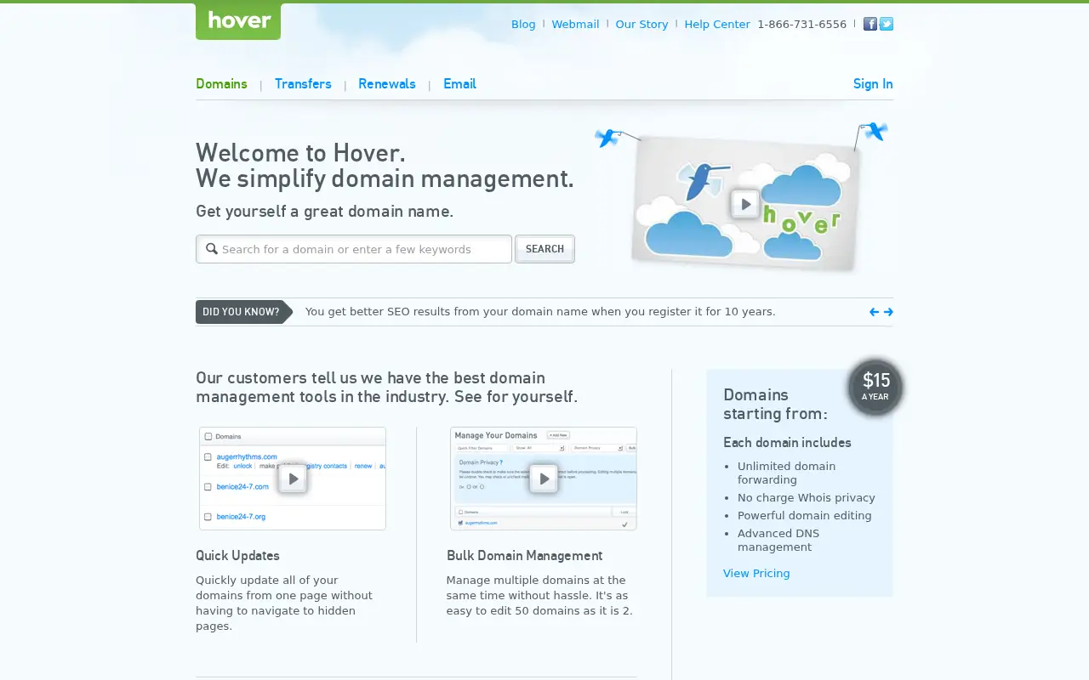The width and height of the screenshot is (1089, 680).
Task: Click the Quick Updates heading
Action: pyautogui.click(x=237, y=556)
